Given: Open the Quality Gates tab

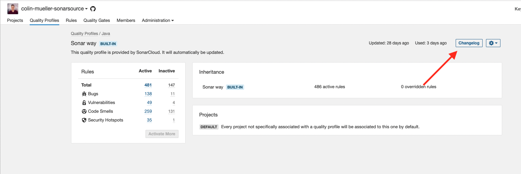Looking at the screenshot, I should pyautogui.click(x=97, y=21).
